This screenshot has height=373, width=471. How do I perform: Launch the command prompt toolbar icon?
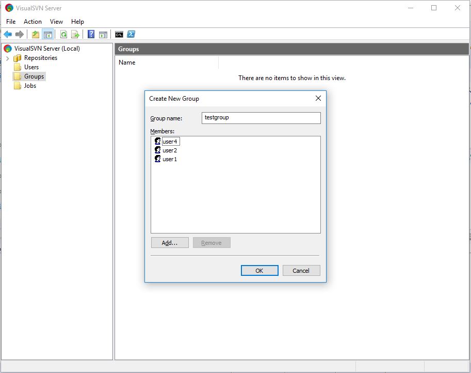click(119, 34)
